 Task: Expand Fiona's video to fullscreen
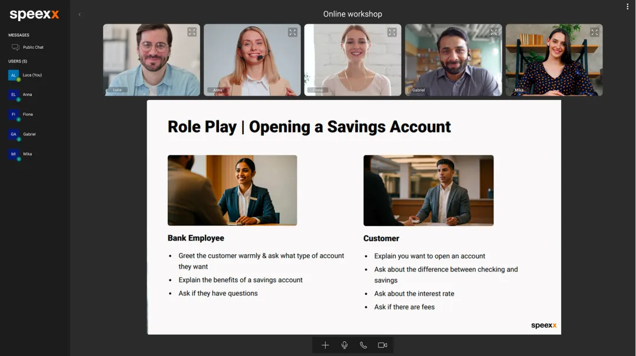click(x=392, y=32)
